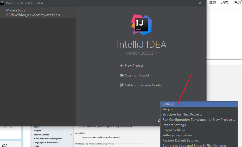Click the Version Control project-level icon in the settings page

coord(71,135)
